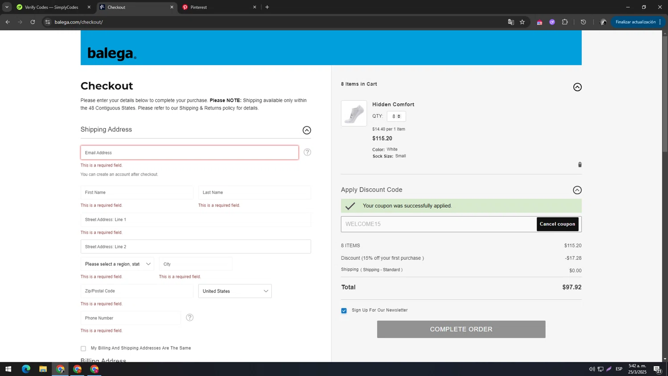Open the United States country dropdown
668x376 pixels.
point(235,291)
